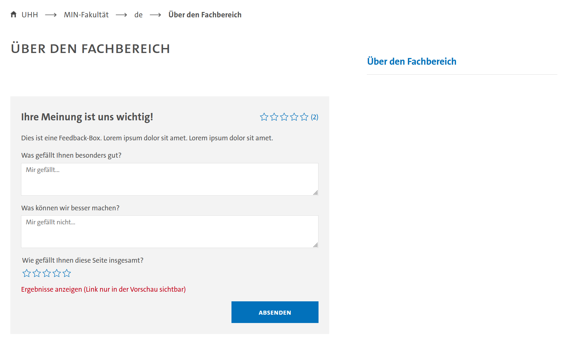Select the fourth star in page rating

pyautogui.click(x=57, y=273)
